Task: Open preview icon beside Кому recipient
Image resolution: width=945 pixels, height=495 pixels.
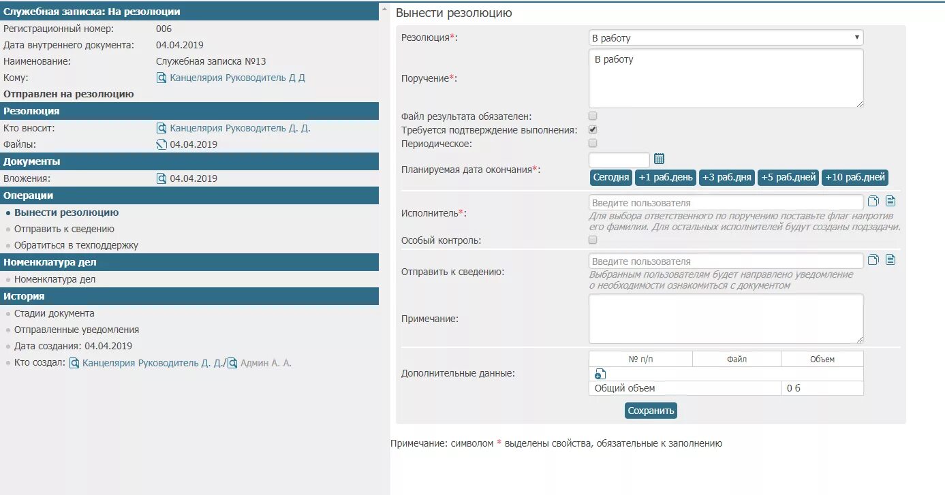Action: click(161, 78)
